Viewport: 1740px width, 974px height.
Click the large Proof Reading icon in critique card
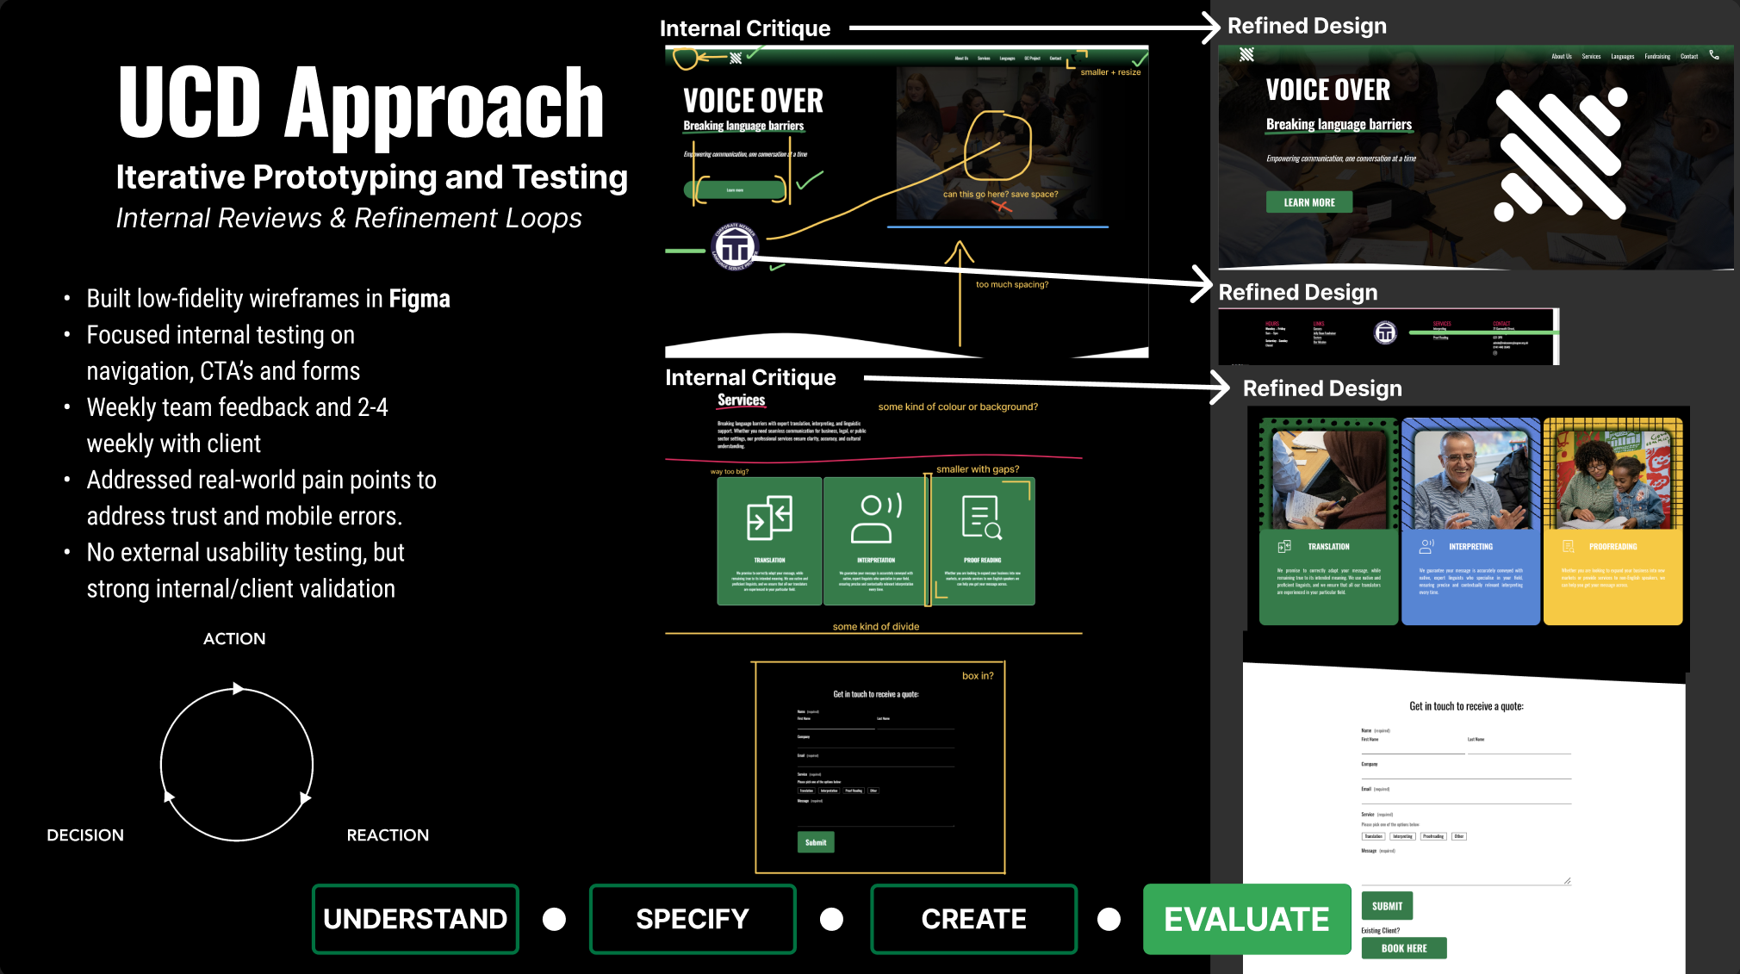(x=981, y=518)
